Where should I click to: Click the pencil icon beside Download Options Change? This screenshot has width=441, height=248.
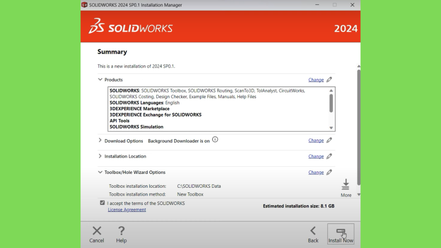(329, 140)
